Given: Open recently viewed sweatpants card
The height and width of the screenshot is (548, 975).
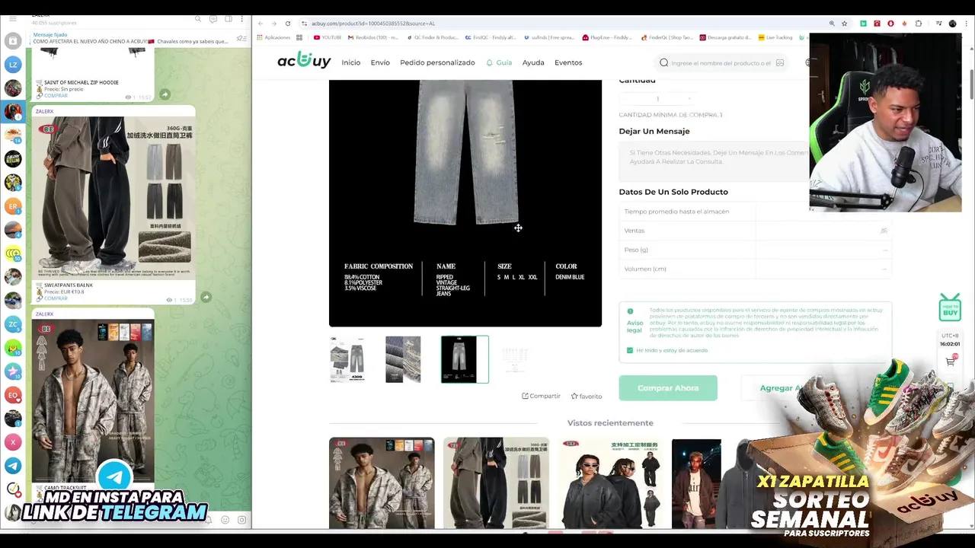Looking at the screenshot, I should click(x=496, y=483).
